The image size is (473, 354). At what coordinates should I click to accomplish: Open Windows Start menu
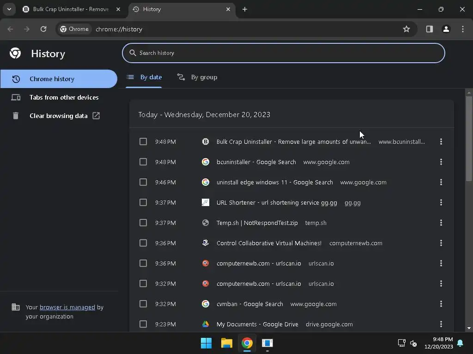(x=206, y=343)
